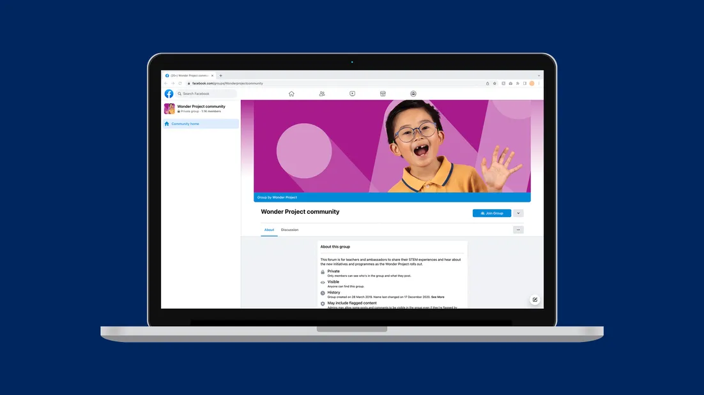Open the Groups icon in top navigation
Image resolution: width=704 pixels, height=395 pixels.
[x=413, y=94]
